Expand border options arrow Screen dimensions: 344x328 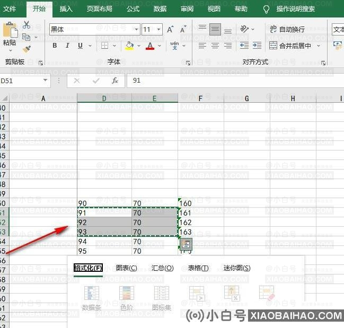[114, 46]
